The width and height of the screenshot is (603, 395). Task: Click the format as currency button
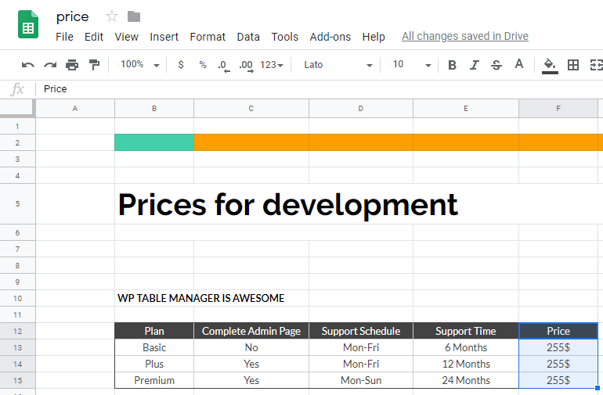(x=181, y=65)
